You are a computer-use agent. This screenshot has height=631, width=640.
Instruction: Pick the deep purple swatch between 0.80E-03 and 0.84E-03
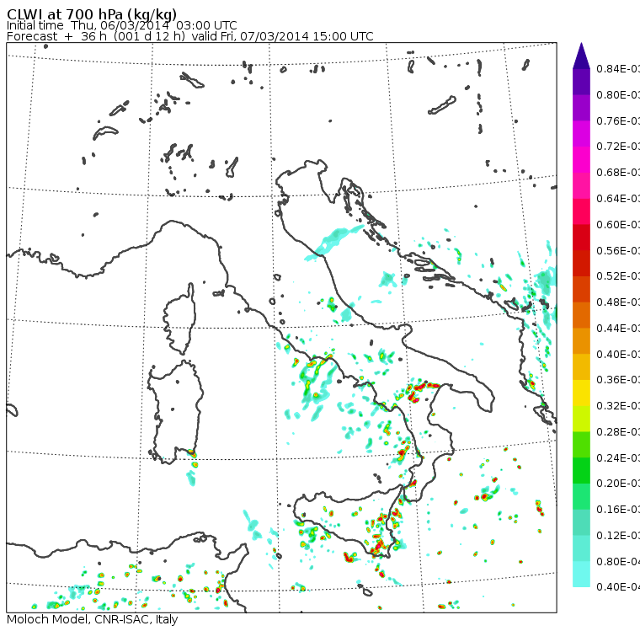581,82
